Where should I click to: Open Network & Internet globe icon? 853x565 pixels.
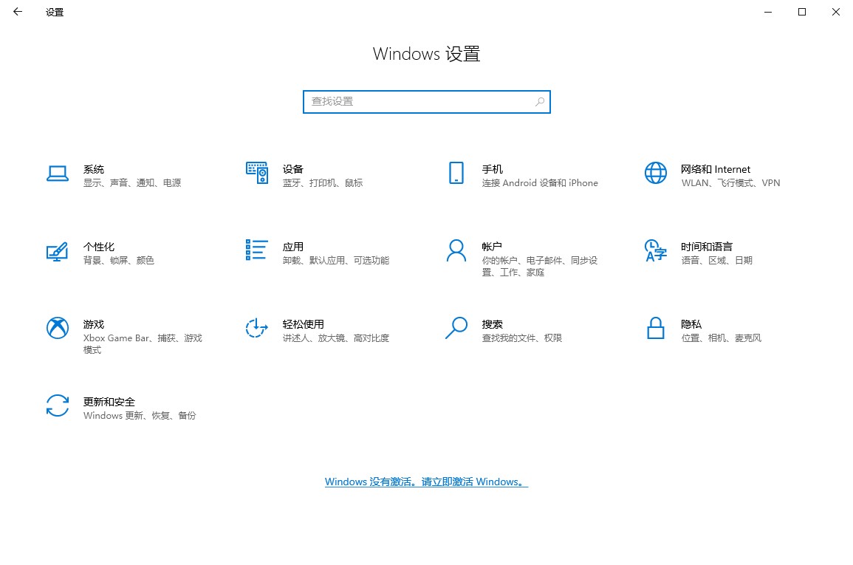tap(655, 173)
